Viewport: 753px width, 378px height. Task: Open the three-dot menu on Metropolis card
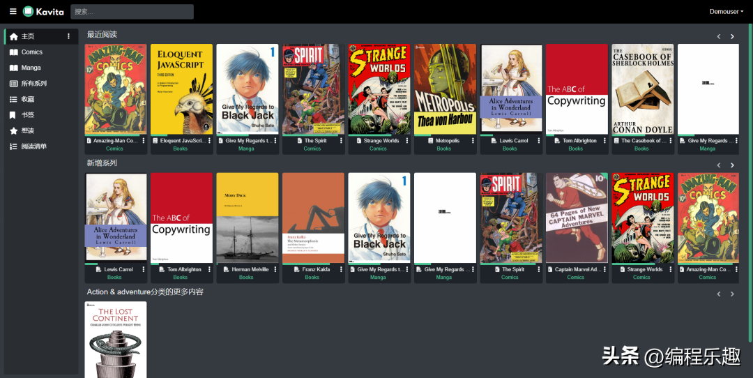(x=473, y=141)
